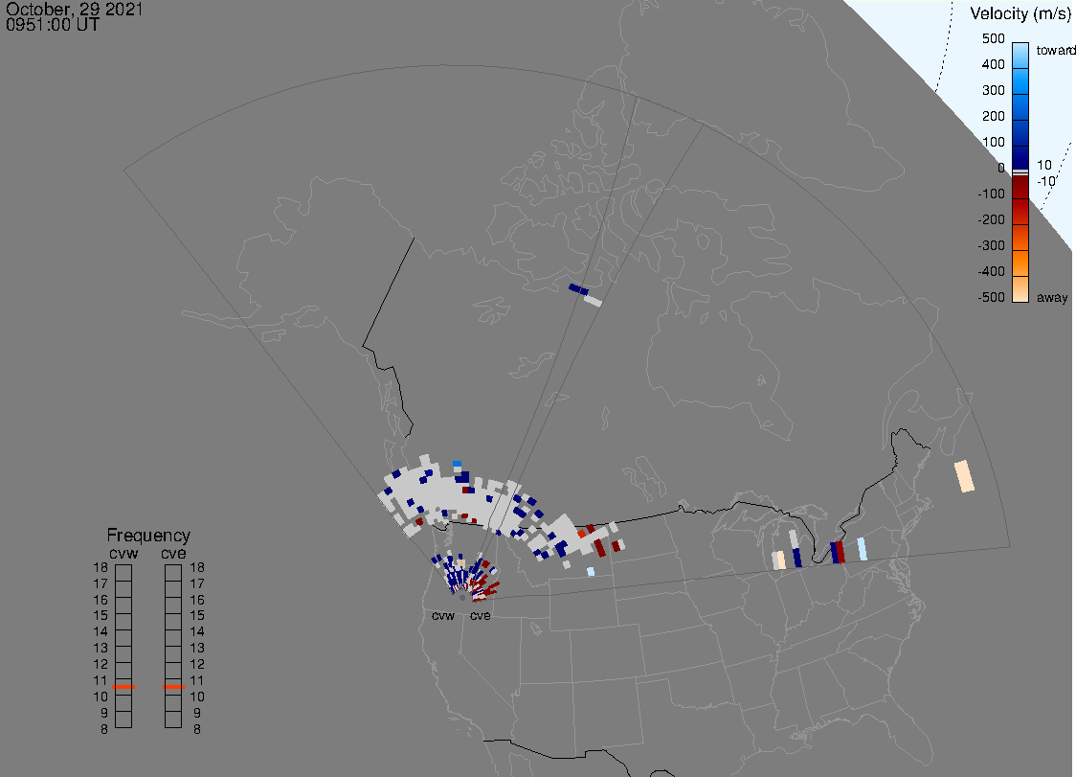Click the "cve" radar station label on the map
The height and width of the screenshot is (777, 1076).
pyautogui.click(x=481, y=615)
